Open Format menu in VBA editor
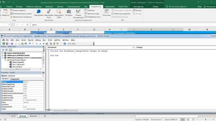Viewport: 216px width, 121px height. [31, 40]
